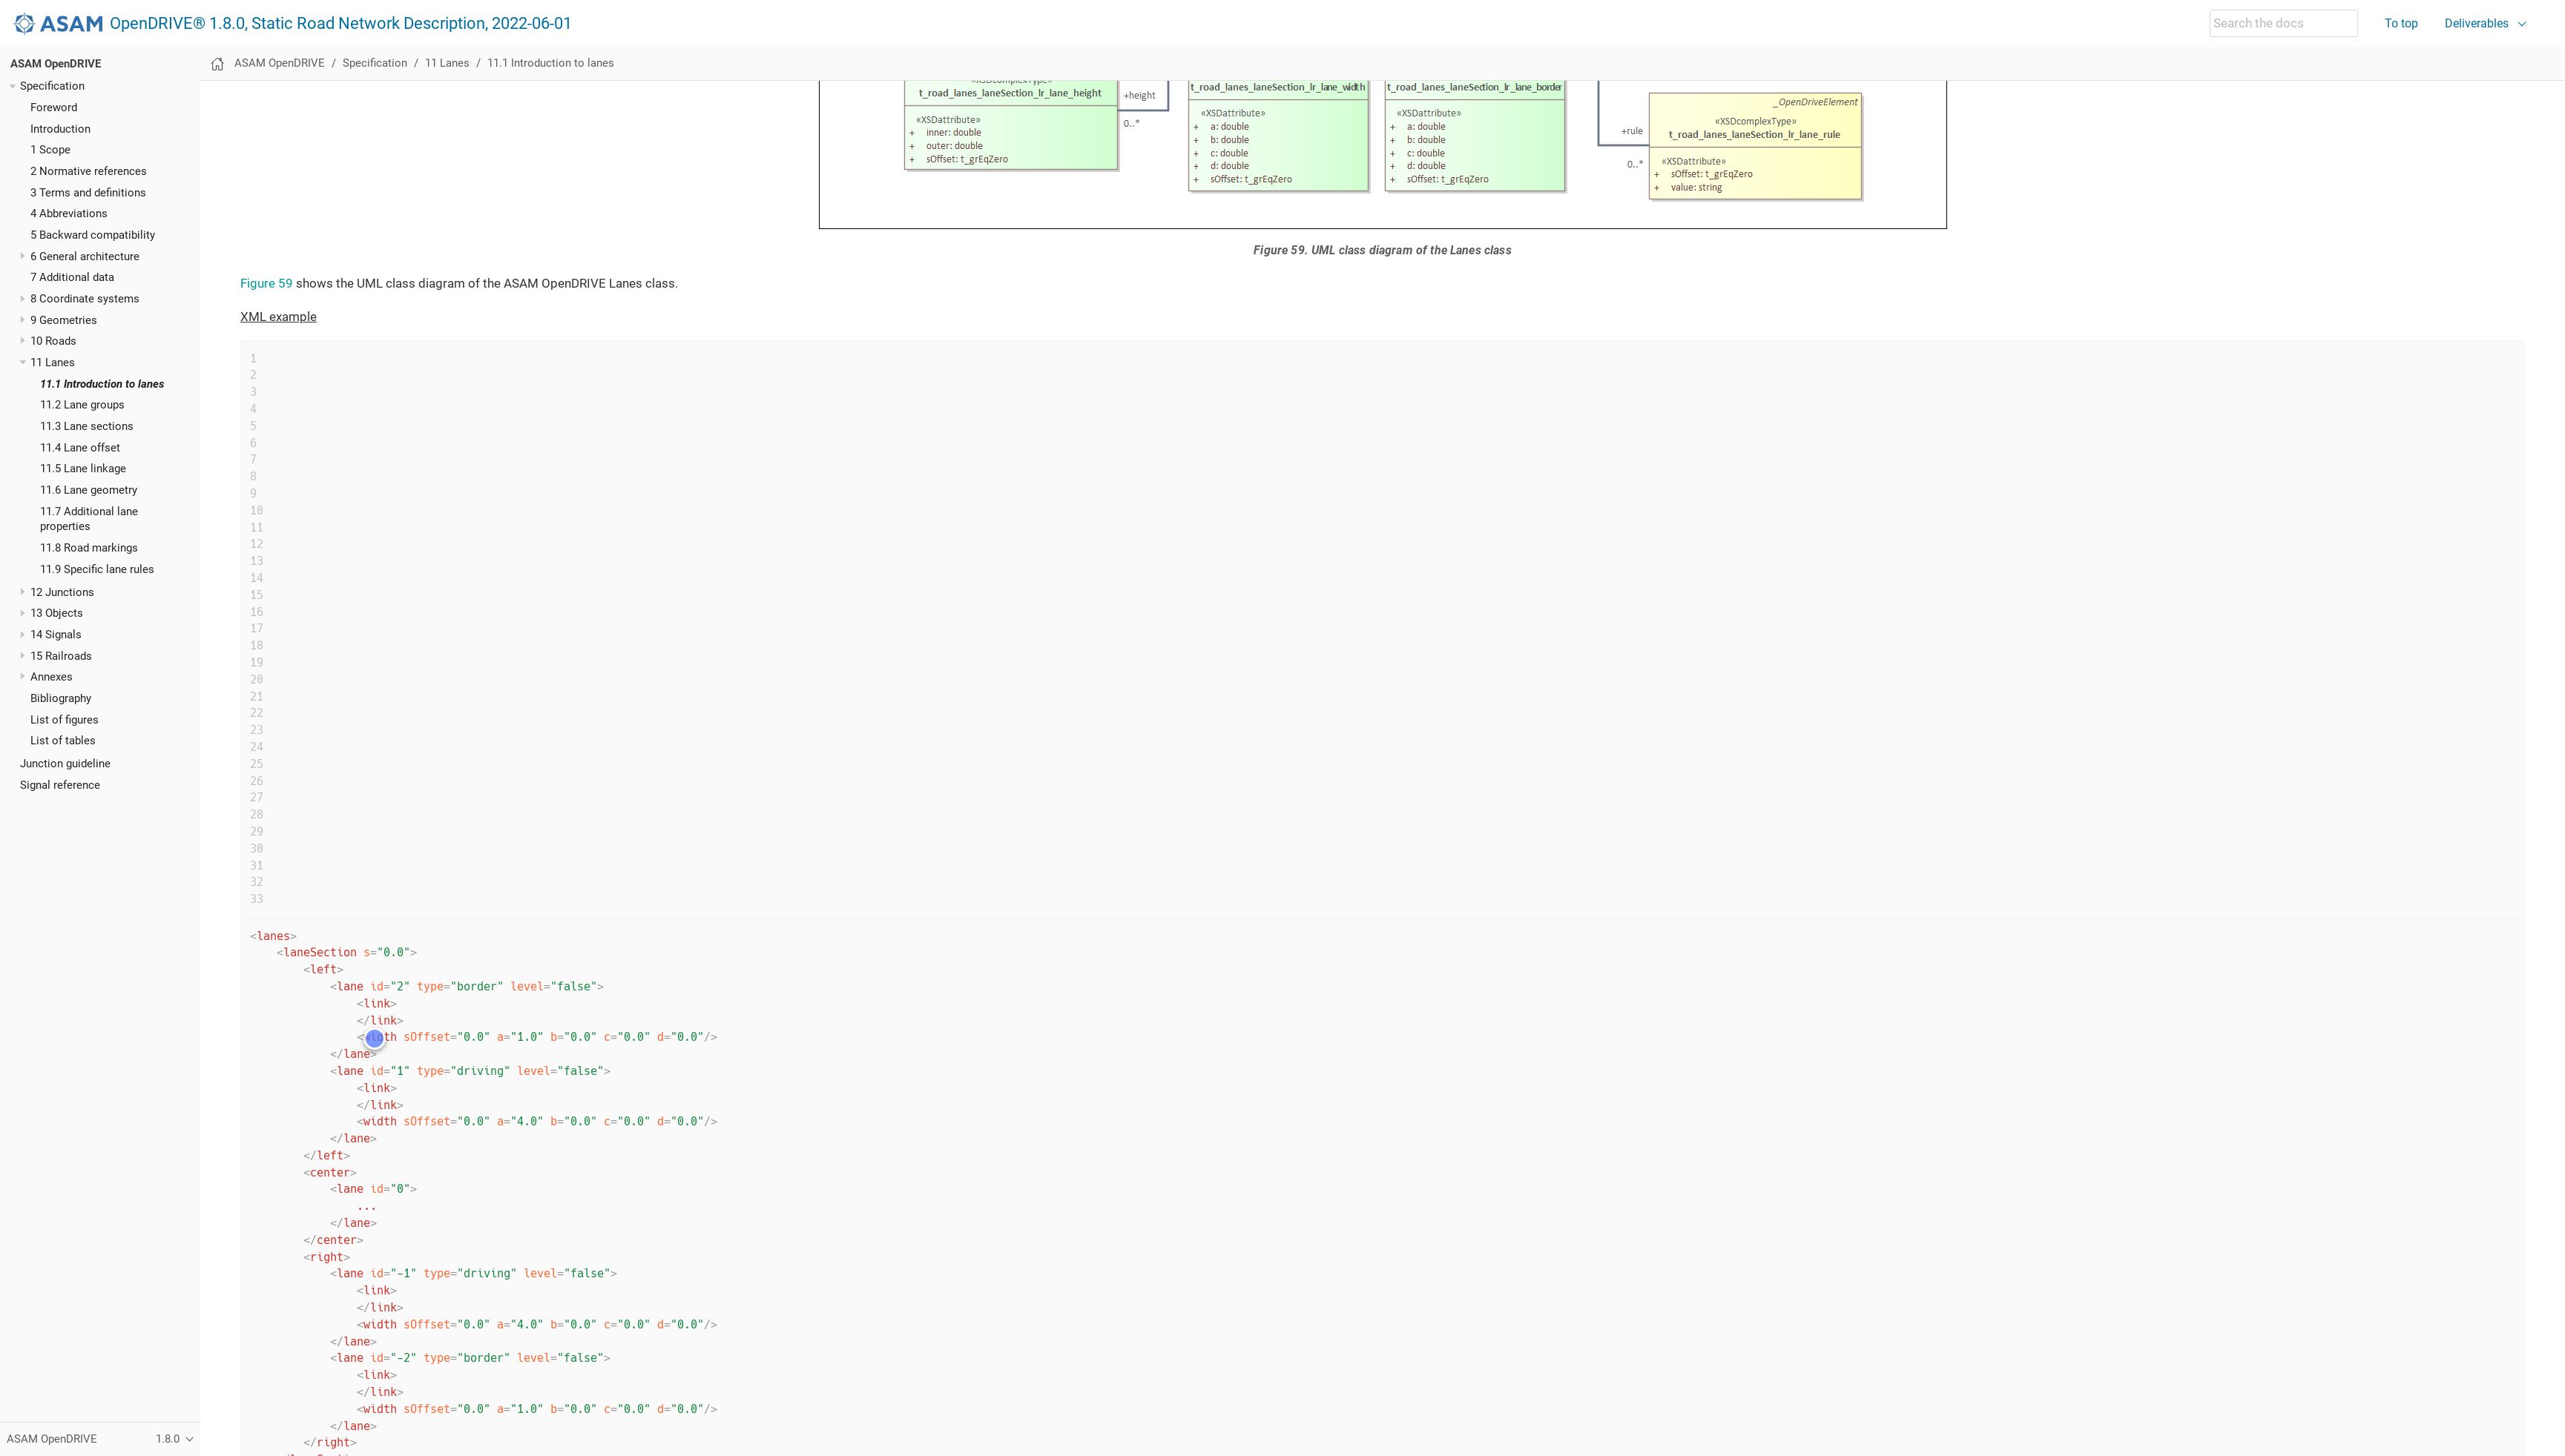
Task: Expand 9 Geometries section
Action: tap(22, 320)
